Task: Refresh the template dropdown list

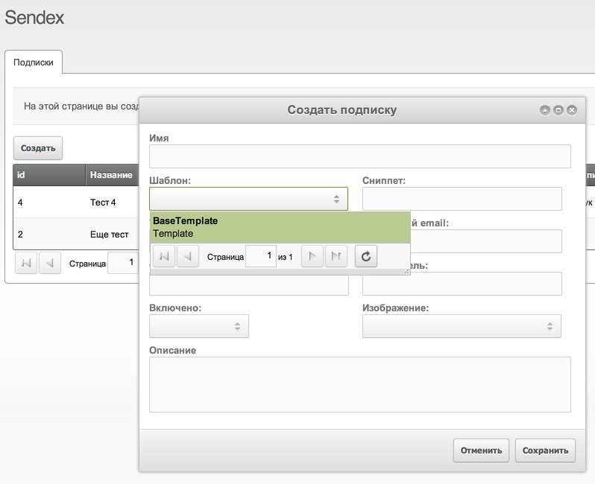Action: click(x=366, y=257)
